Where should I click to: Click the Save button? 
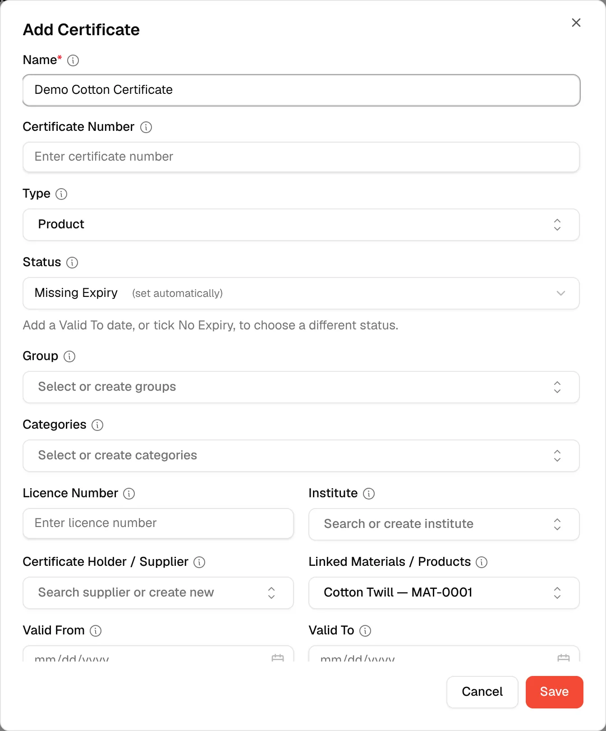555,692
